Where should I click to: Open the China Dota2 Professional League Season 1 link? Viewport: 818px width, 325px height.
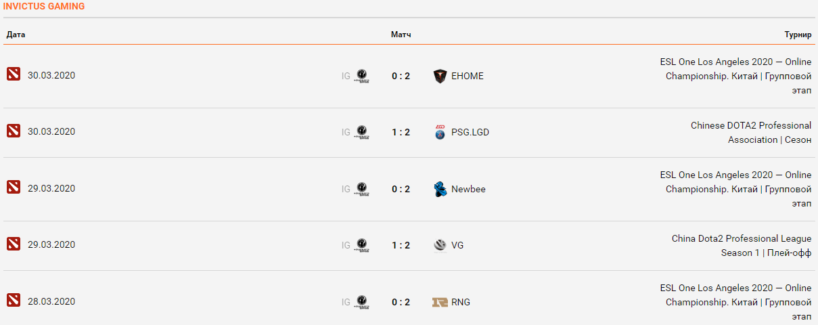pos(742,238)
